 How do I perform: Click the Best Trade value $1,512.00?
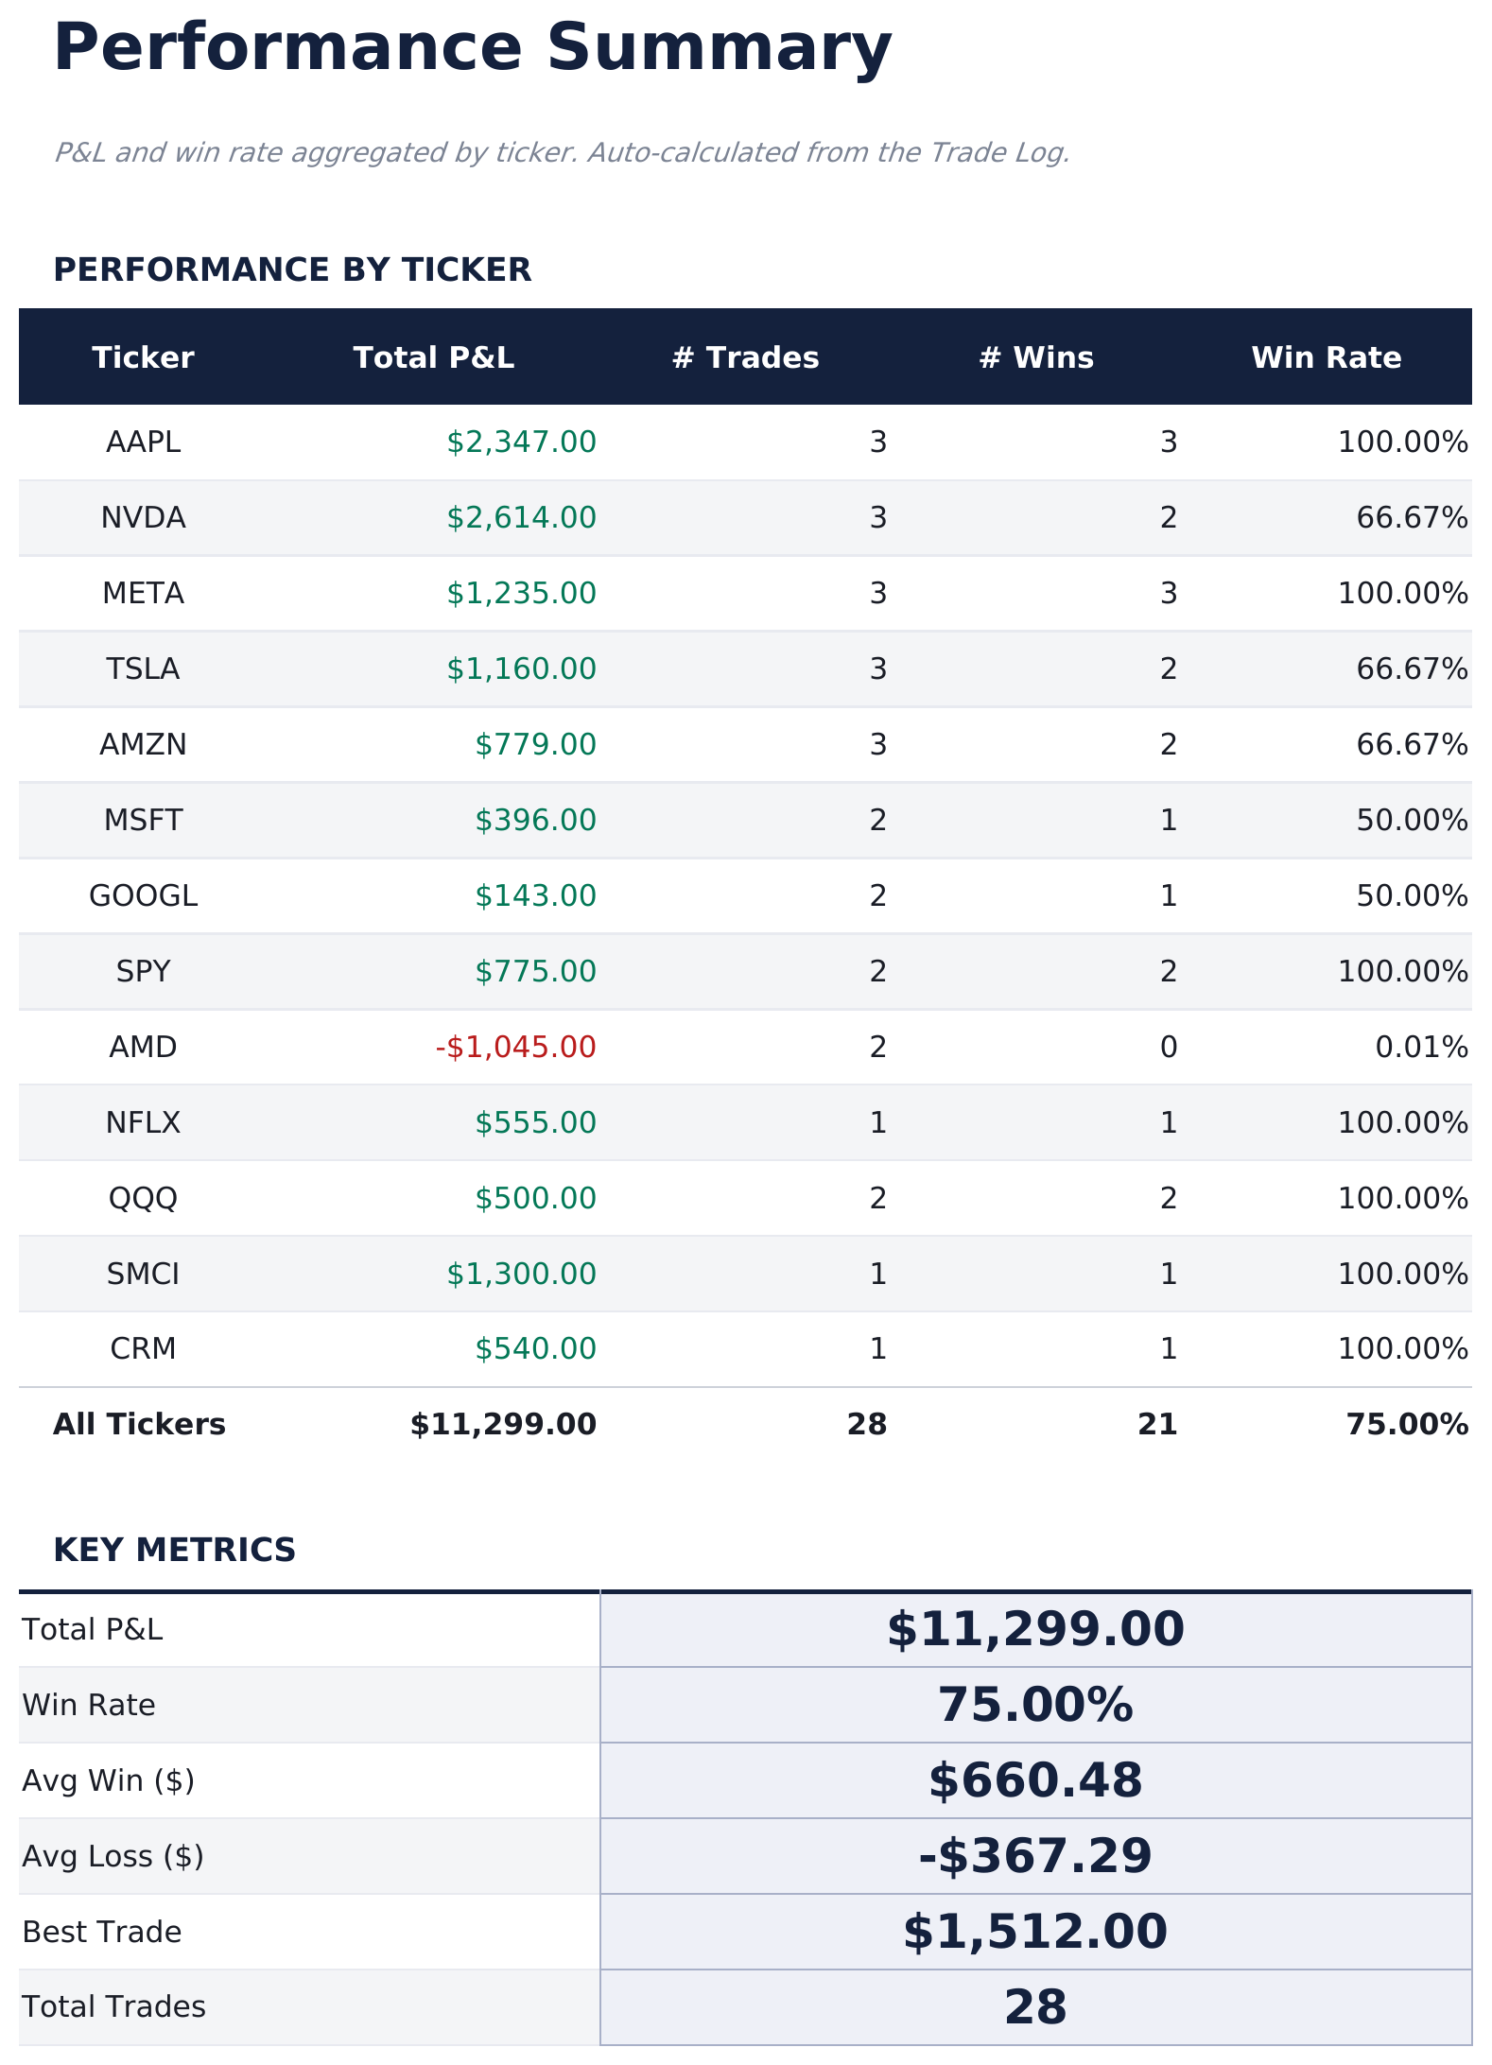[x=1035, y=1933]
